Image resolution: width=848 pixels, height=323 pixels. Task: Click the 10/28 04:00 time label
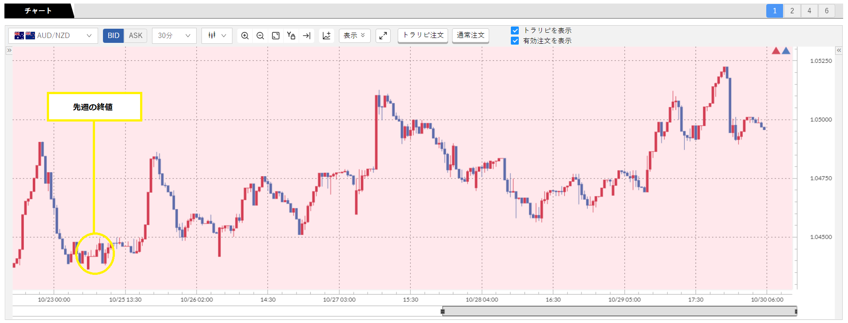pos(482,300)
